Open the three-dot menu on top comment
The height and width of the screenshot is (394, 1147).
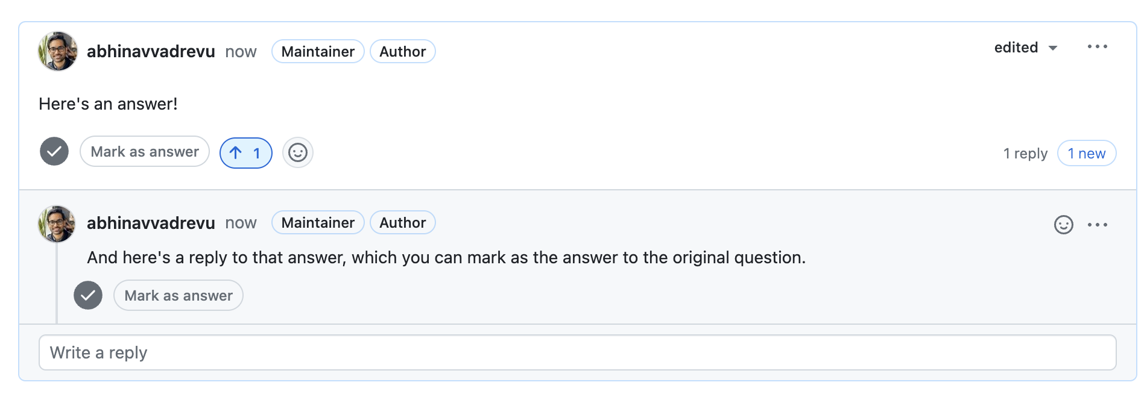point(1098,46)
